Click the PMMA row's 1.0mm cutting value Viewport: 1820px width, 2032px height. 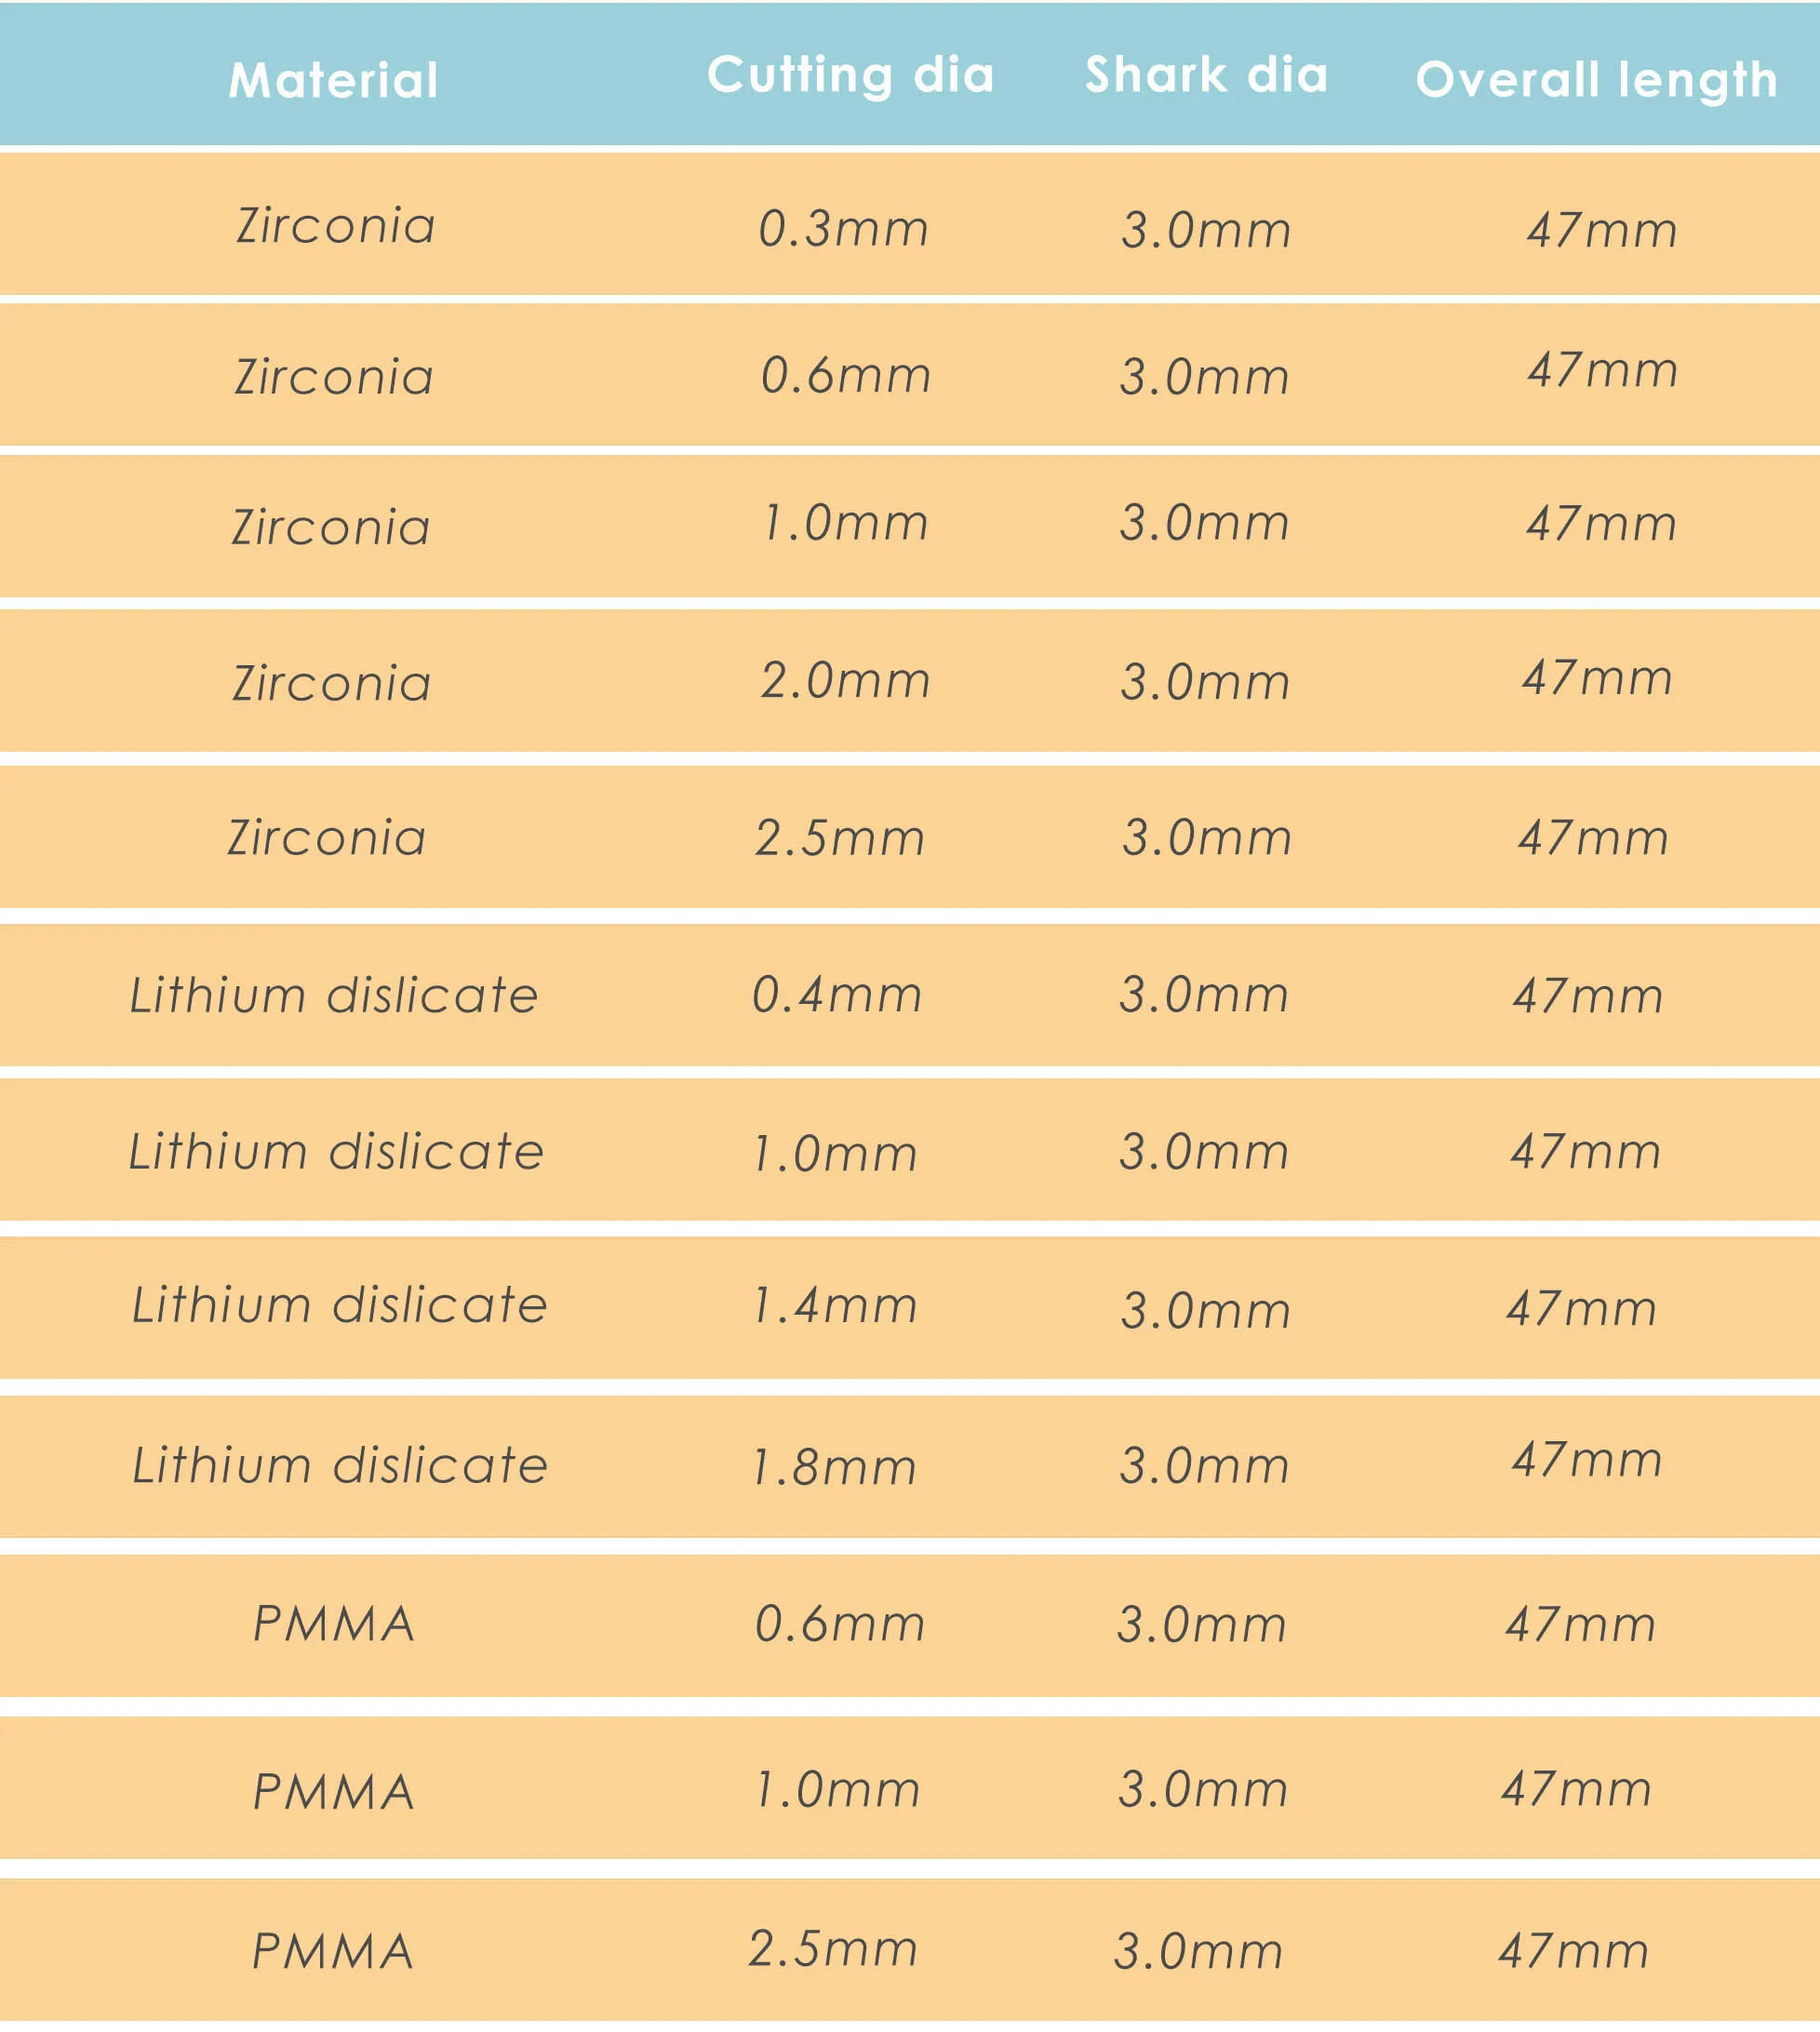[x=837, y=1789]
